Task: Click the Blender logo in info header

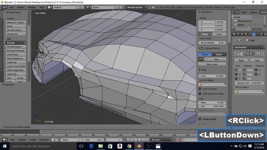Action: (x=153, y=7)
